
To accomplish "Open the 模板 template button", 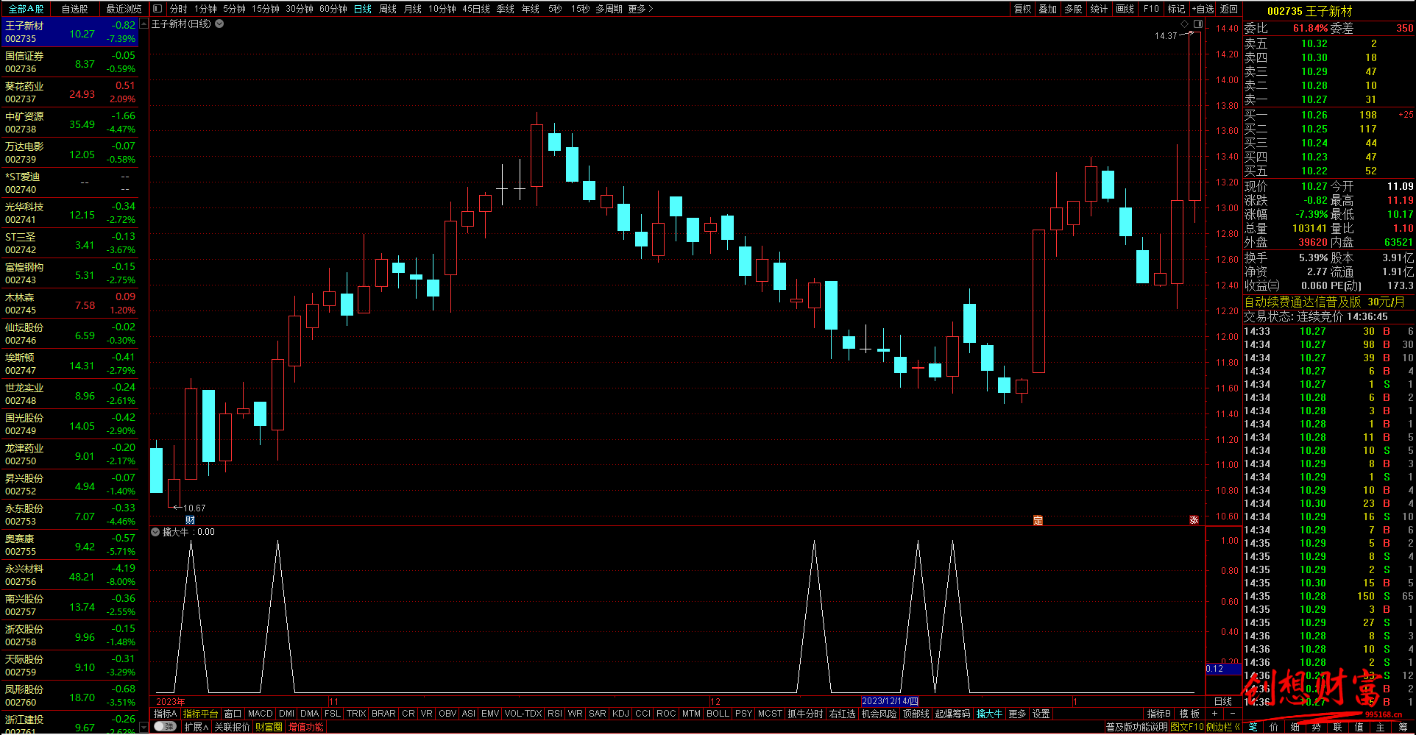I will pos(1189,714).
